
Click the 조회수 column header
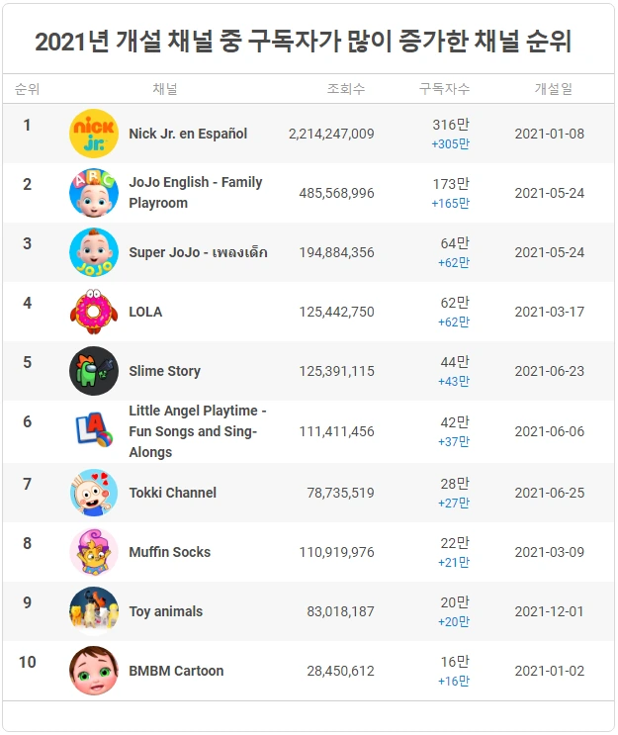tap(346, 89)
